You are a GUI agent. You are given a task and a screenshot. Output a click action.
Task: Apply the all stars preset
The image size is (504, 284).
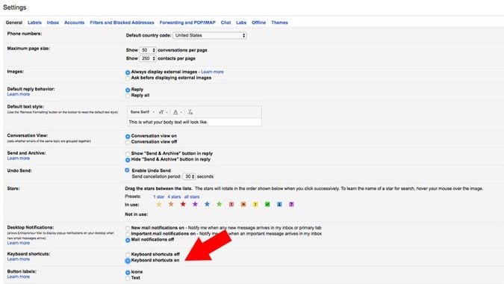(192, 197)
